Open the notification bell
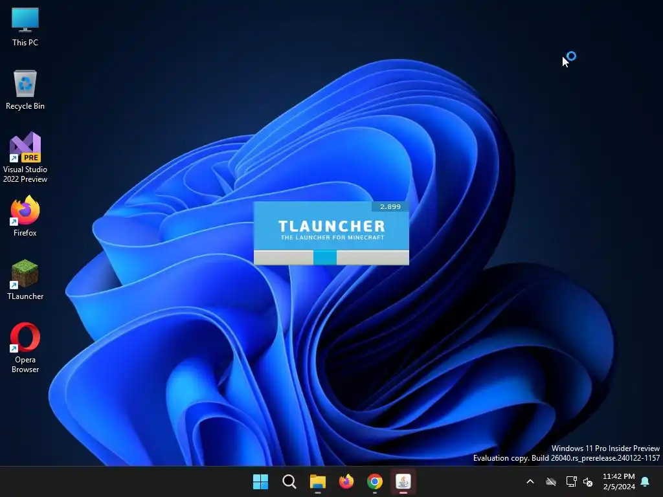Image resolution: width=663 pixels, height=497 pixels. [x=646, y=481]
